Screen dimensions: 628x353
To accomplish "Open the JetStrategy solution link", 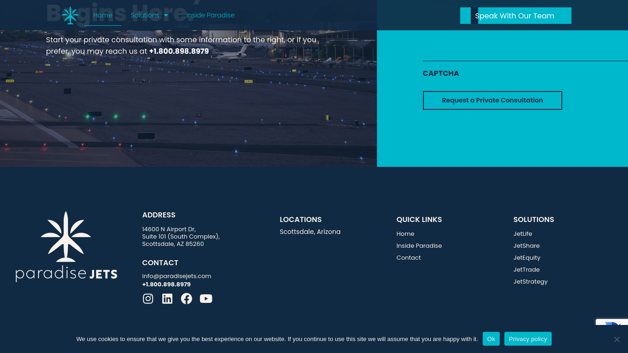I will 531,282.
